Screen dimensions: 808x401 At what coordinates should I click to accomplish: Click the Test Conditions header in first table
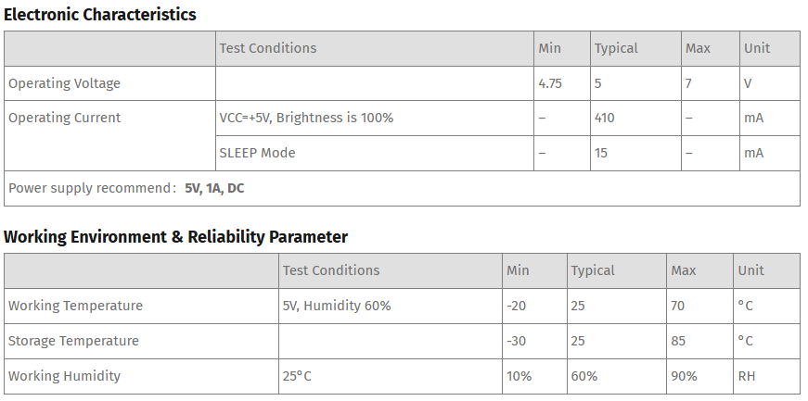267,48
